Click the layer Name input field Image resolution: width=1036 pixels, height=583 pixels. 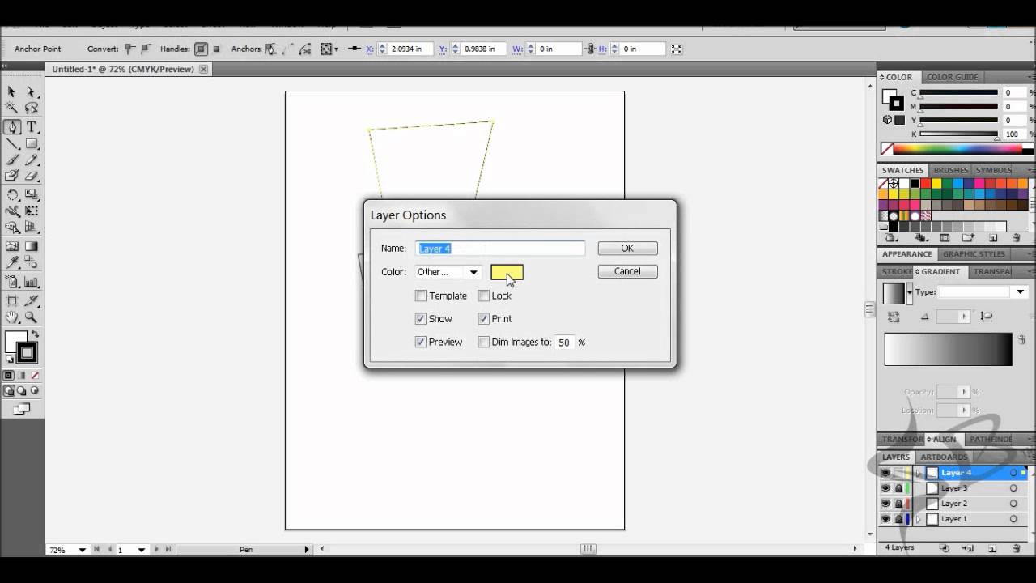pos(500,249)
